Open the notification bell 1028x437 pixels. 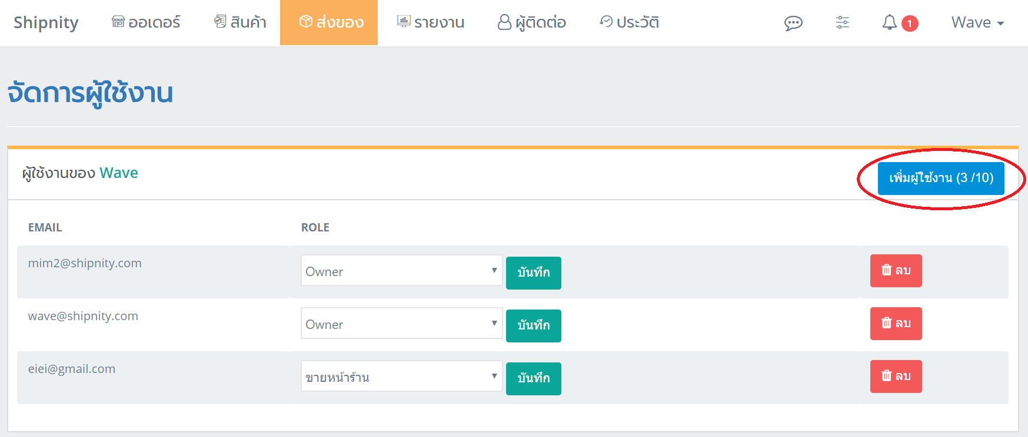pos(890,22)
